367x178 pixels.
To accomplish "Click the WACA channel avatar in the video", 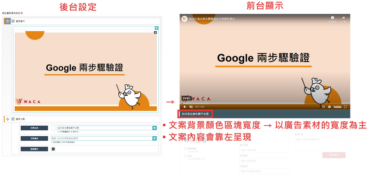I will click(185, 19).
